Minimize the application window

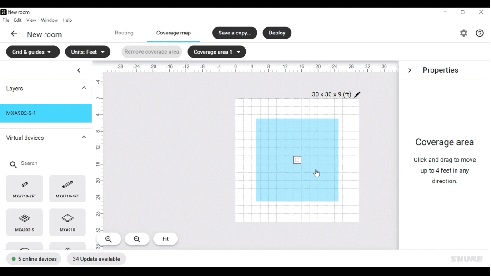point(445,12)
